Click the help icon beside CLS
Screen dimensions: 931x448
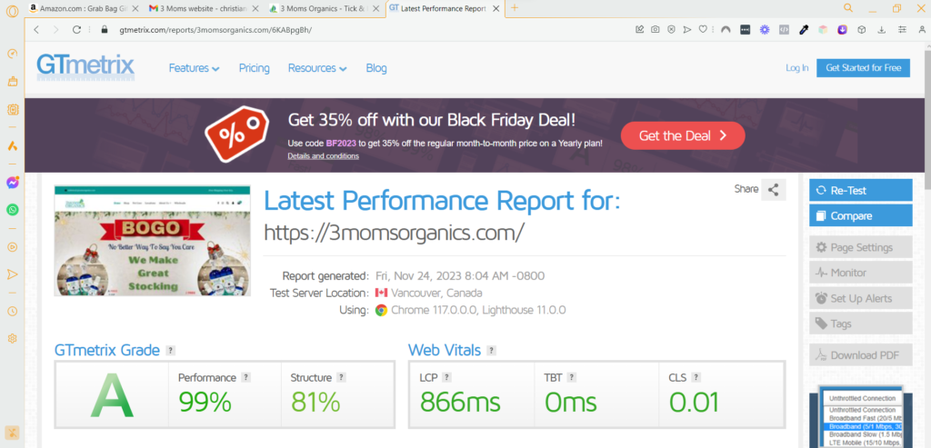(696, 377)
